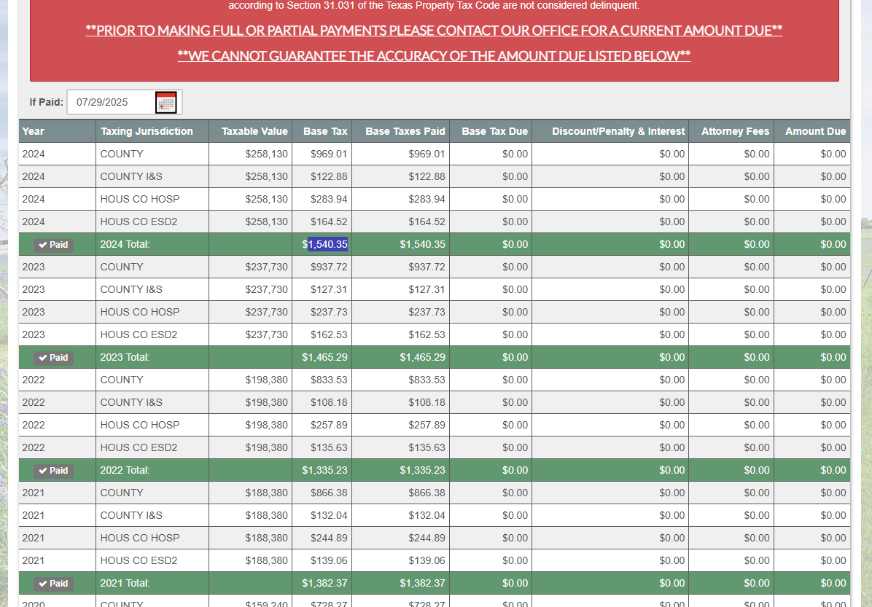Image resolution: width=872 pixels, height=607 pixels.
Task: Click the Taxable Value column header
Action: (x=254, y=131)
